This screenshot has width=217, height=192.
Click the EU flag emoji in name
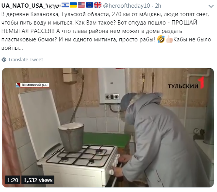pos(90,5)
